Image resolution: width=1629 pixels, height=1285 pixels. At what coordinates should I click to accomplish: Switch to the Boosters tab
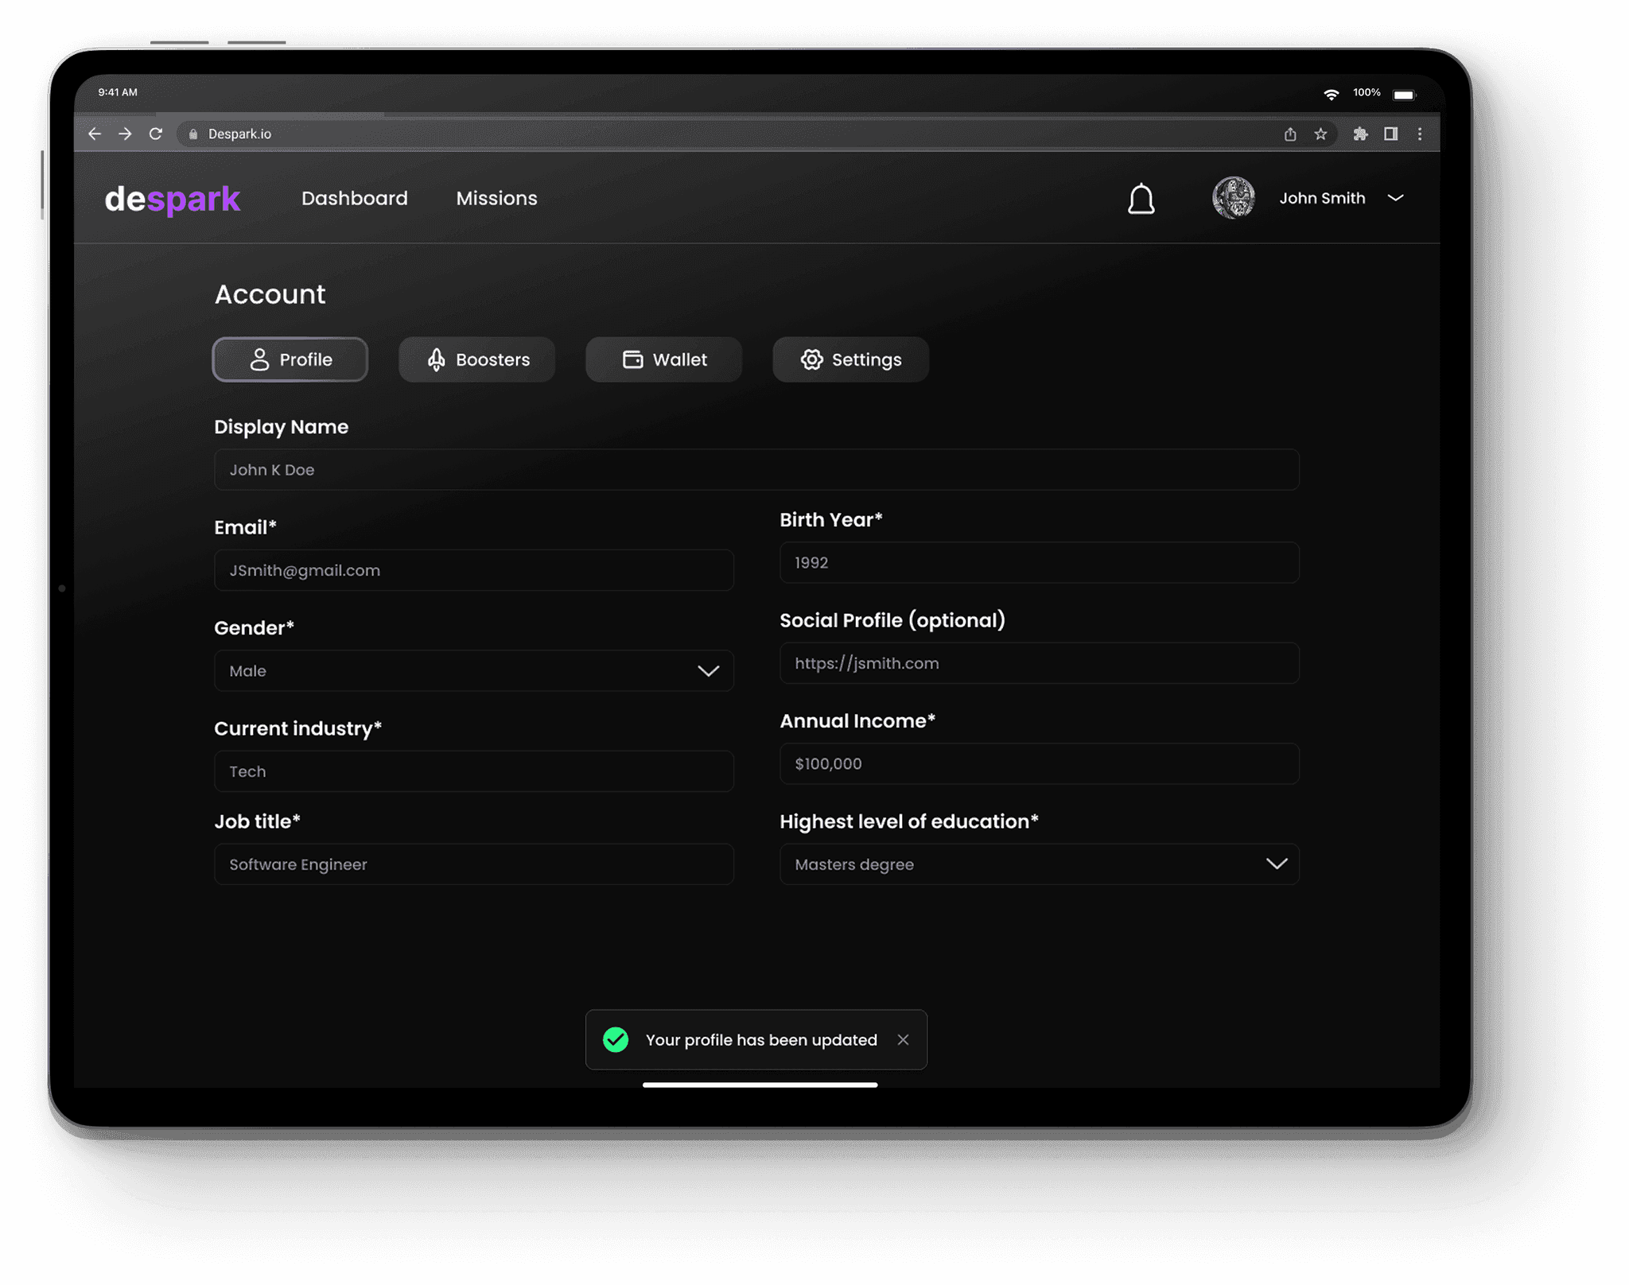tap(476, 359)
